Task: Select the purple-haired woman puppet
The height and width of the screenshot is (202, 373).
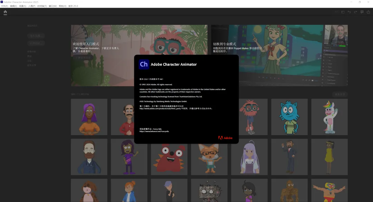Action: tap(89, 117)
